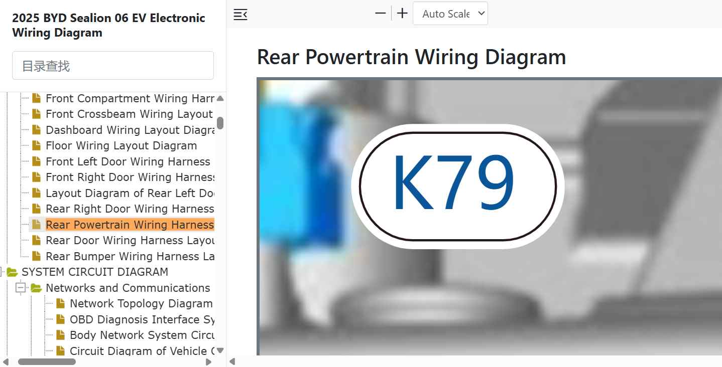Click the Rear Powertrain Wiring Harness document icon
Image resolution: width=722 pixels, height=367 pixels.
[36, 225]
